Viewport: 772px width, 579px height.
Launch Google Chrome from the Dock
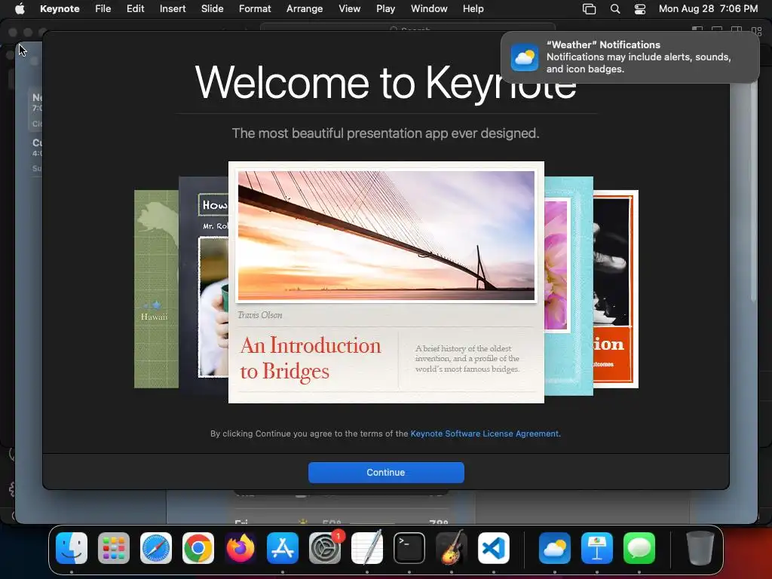click(198, 548)
